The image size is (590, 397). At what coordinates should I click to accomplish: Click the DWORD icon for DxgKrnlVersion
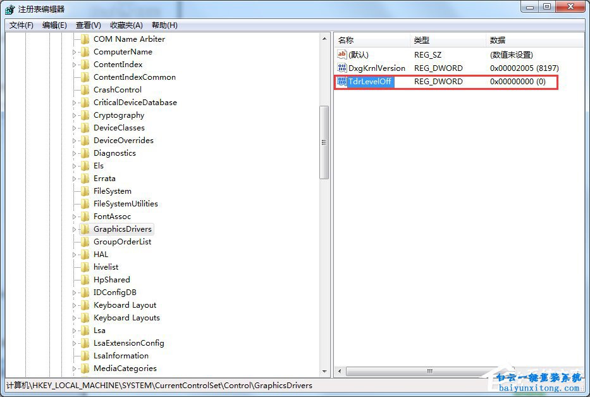coord(340,68)
